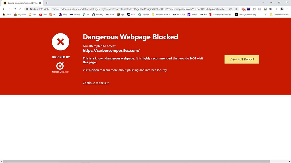The width and height of the screenshot is (291, 163).
Task: Go back with the browser back arrow
Action: (x=4, y=9)
